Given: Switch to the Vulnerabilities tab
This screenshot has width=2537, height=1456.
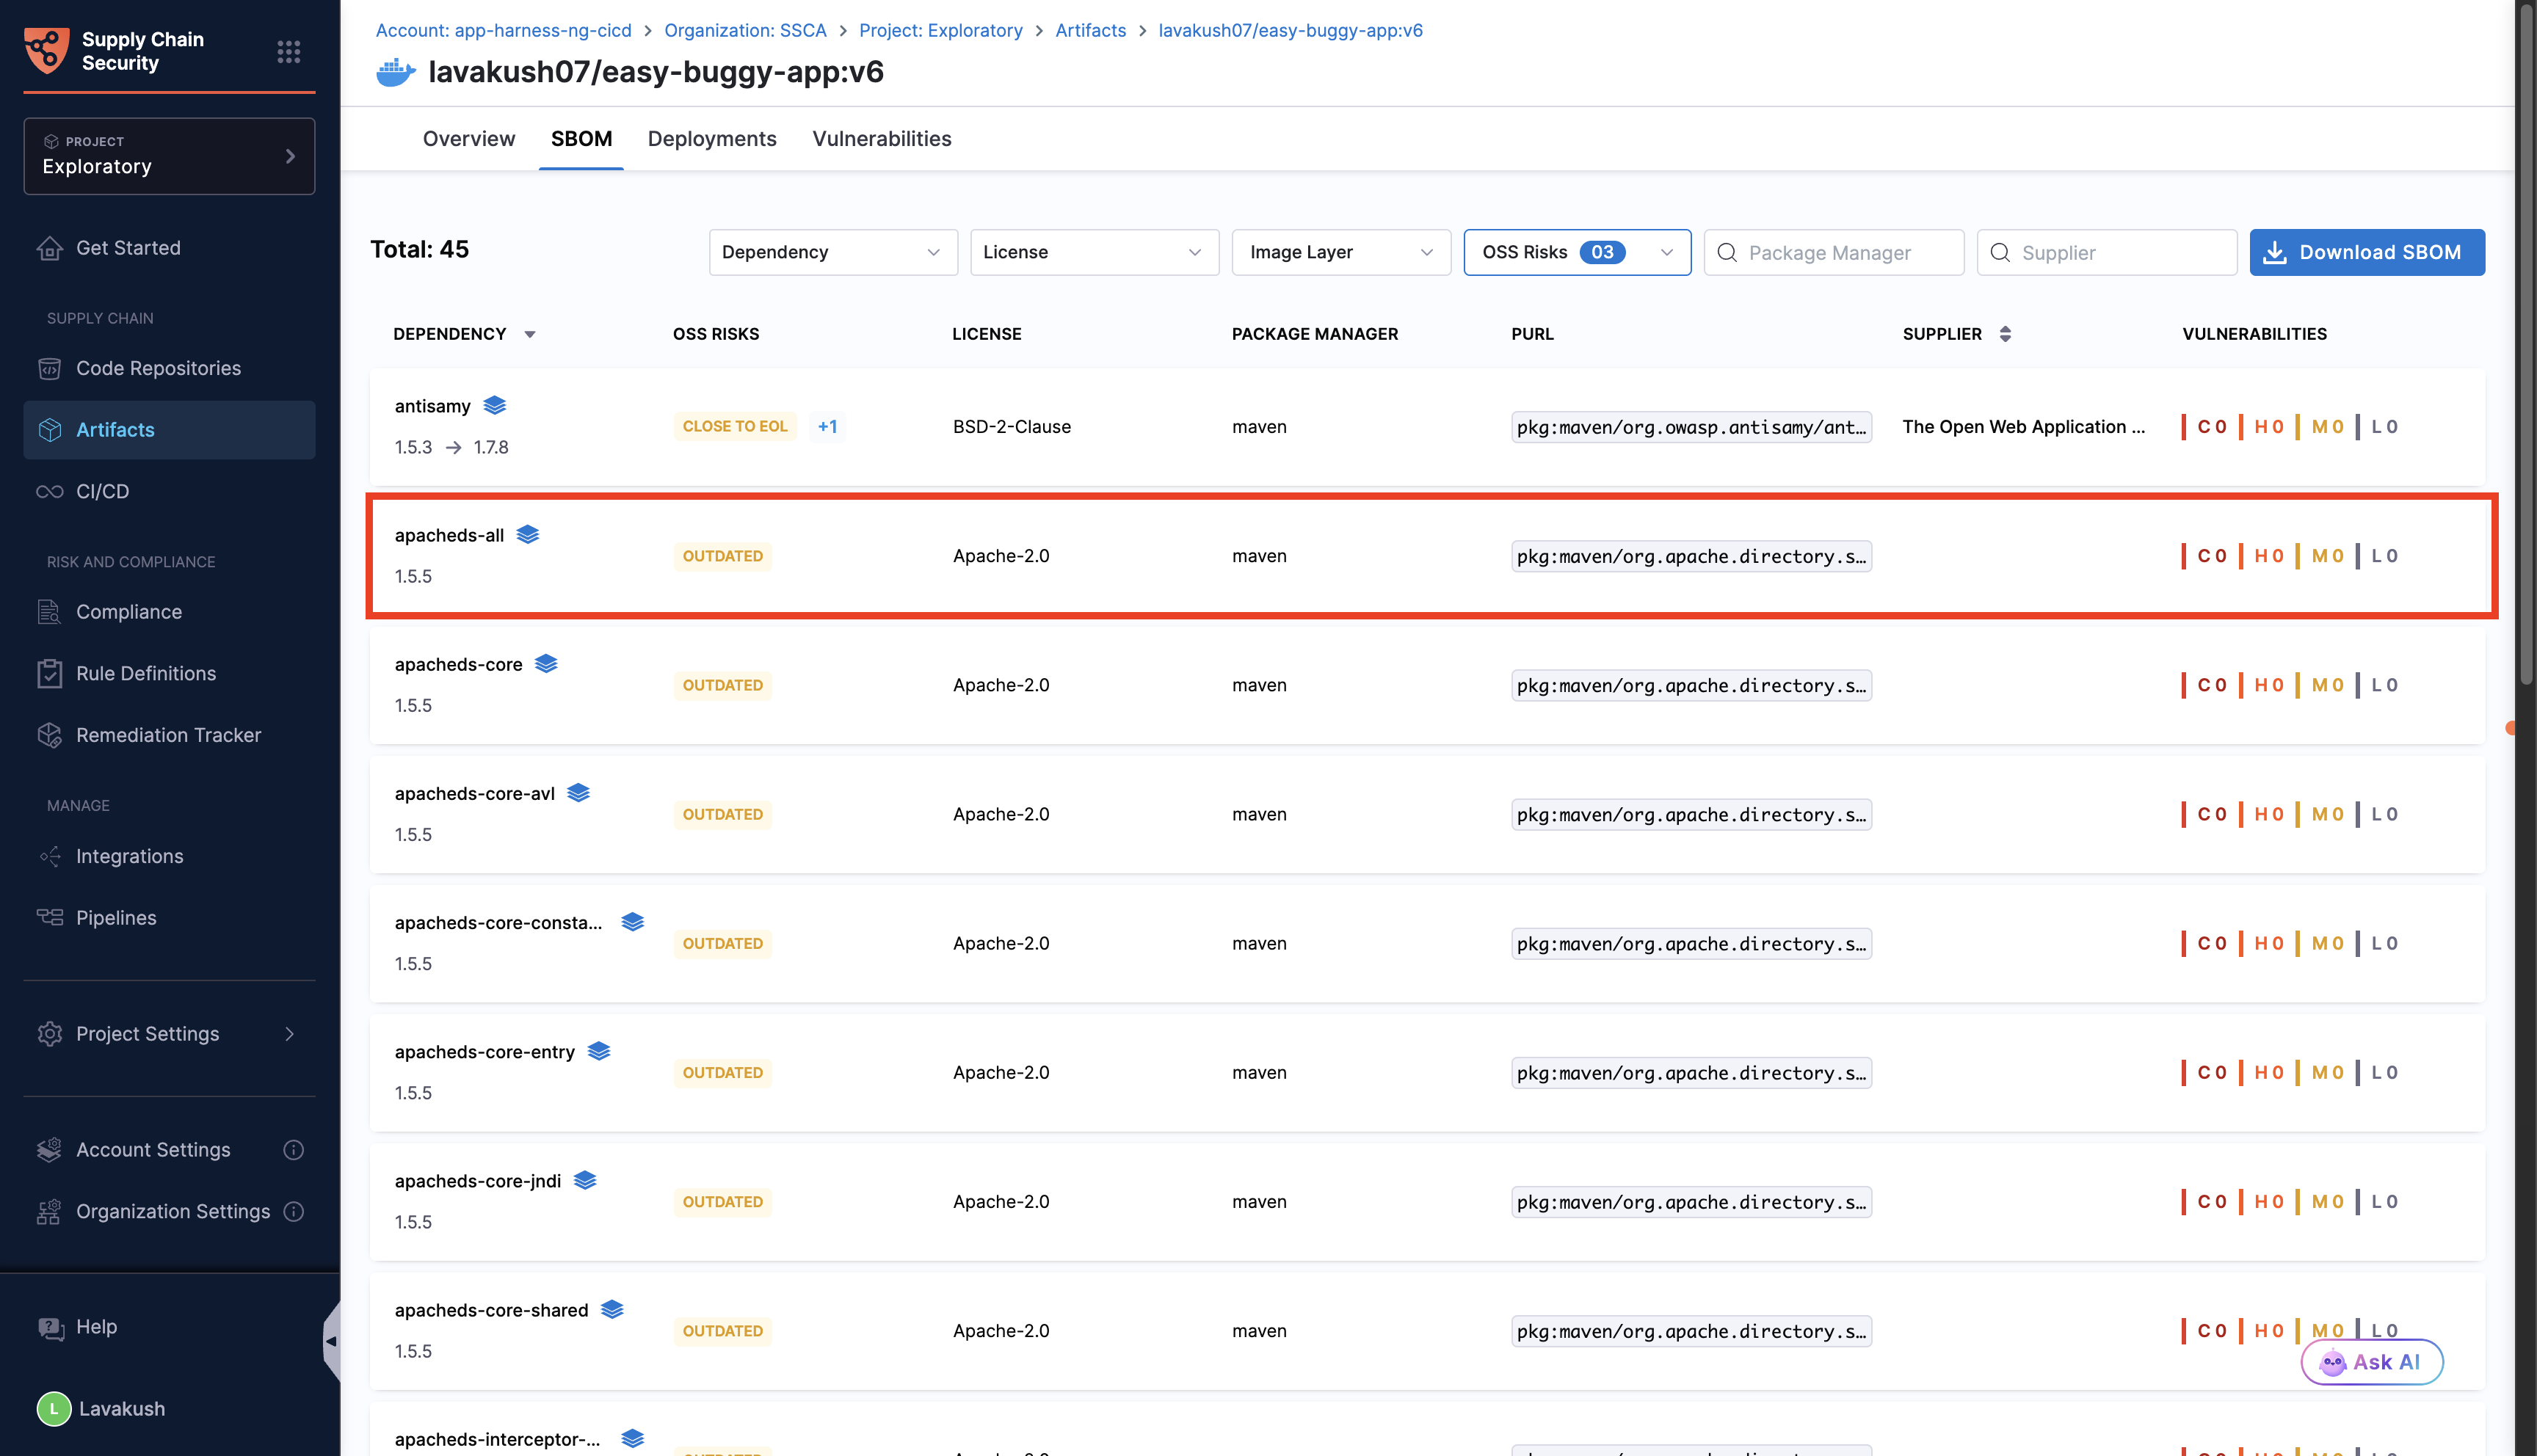Looking at the screenshot, I should point(881,139).
